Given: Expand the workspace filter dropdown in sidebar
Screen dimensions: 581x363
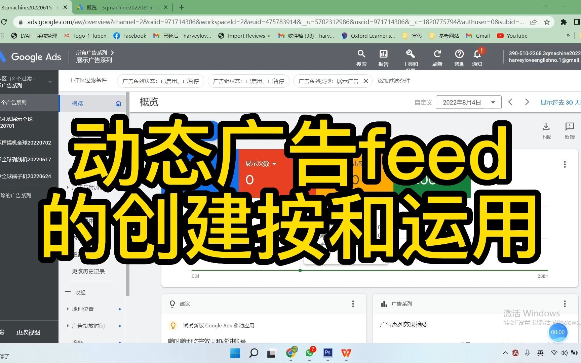Looking at the screenshot, I should [x=50, y=82].
